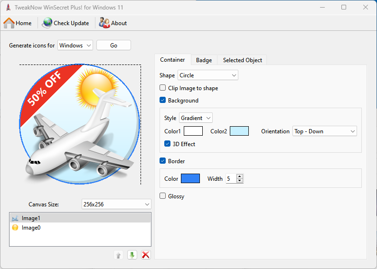This screenshot has height=269, width=377.
Task: Select the Image0 sun layer icon
Action: tap(15, 228)
